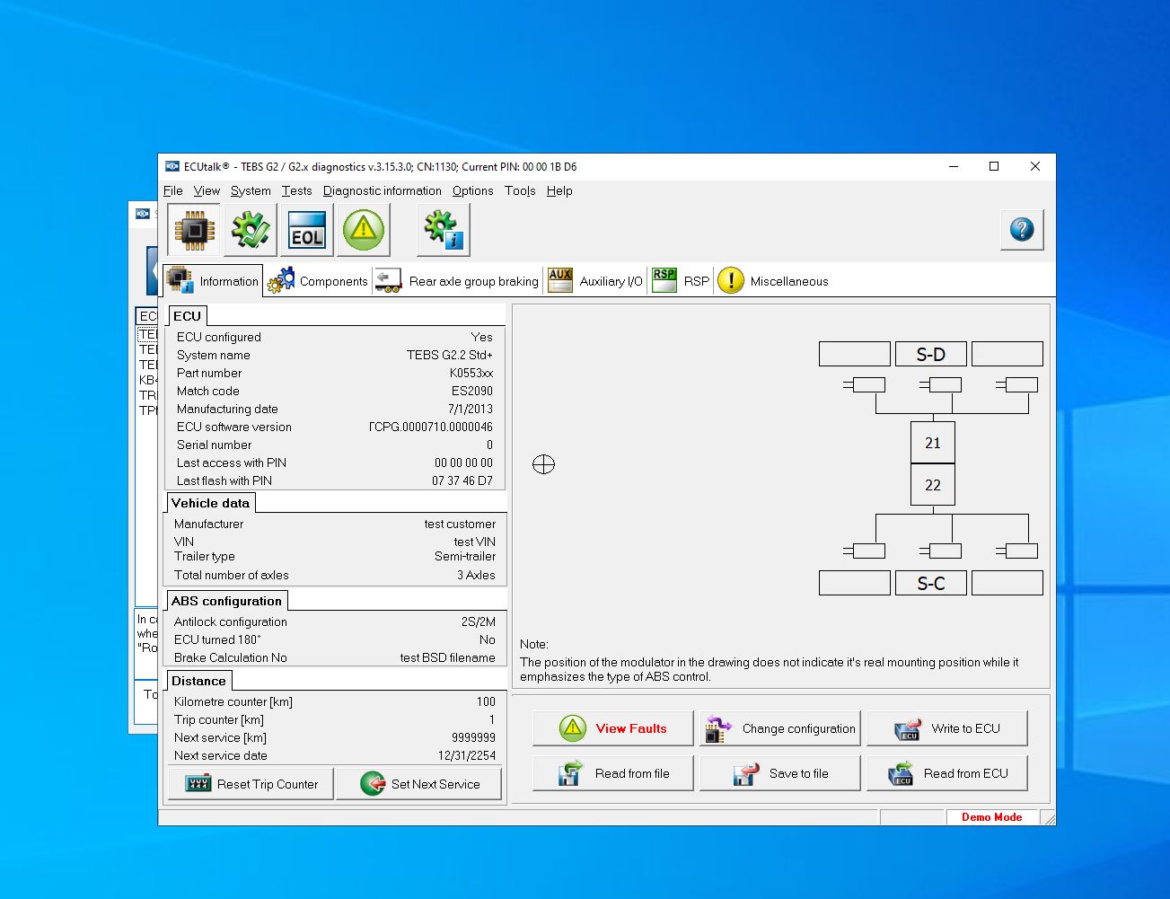Open the Diagnostic information menu
Viewport: 1170px width, 899px height.
(382, 190)
